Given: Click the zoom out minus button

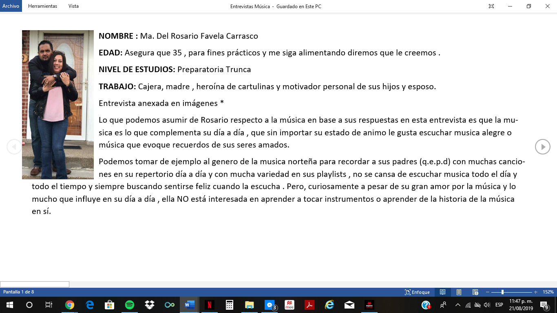Looking at the screenshot, I should (x=488, y=292).
